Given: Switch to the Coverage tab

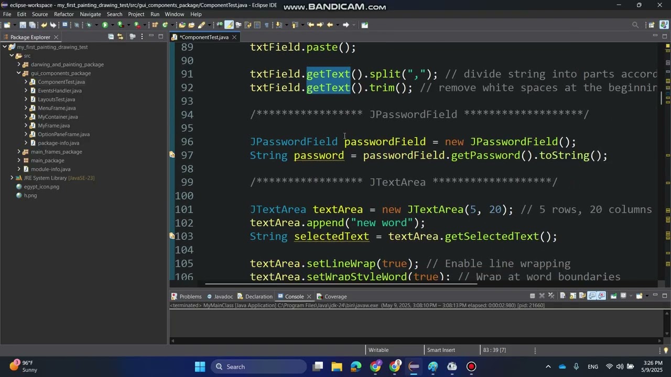Looking at the screenshot, I should click(331, 296).
